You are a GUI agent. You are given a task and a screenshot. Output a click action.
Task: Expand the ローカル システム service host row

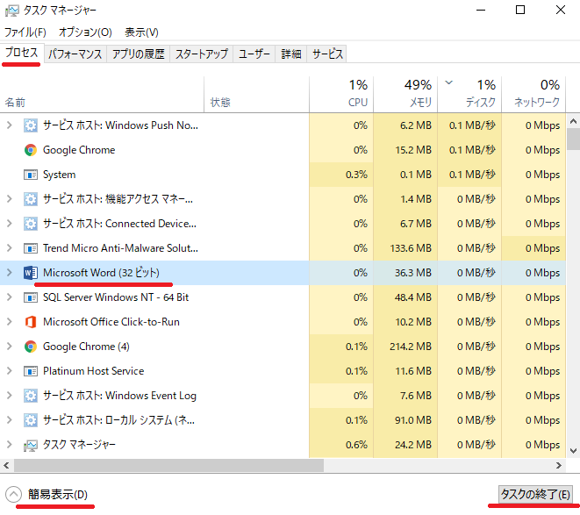(10, 419)
